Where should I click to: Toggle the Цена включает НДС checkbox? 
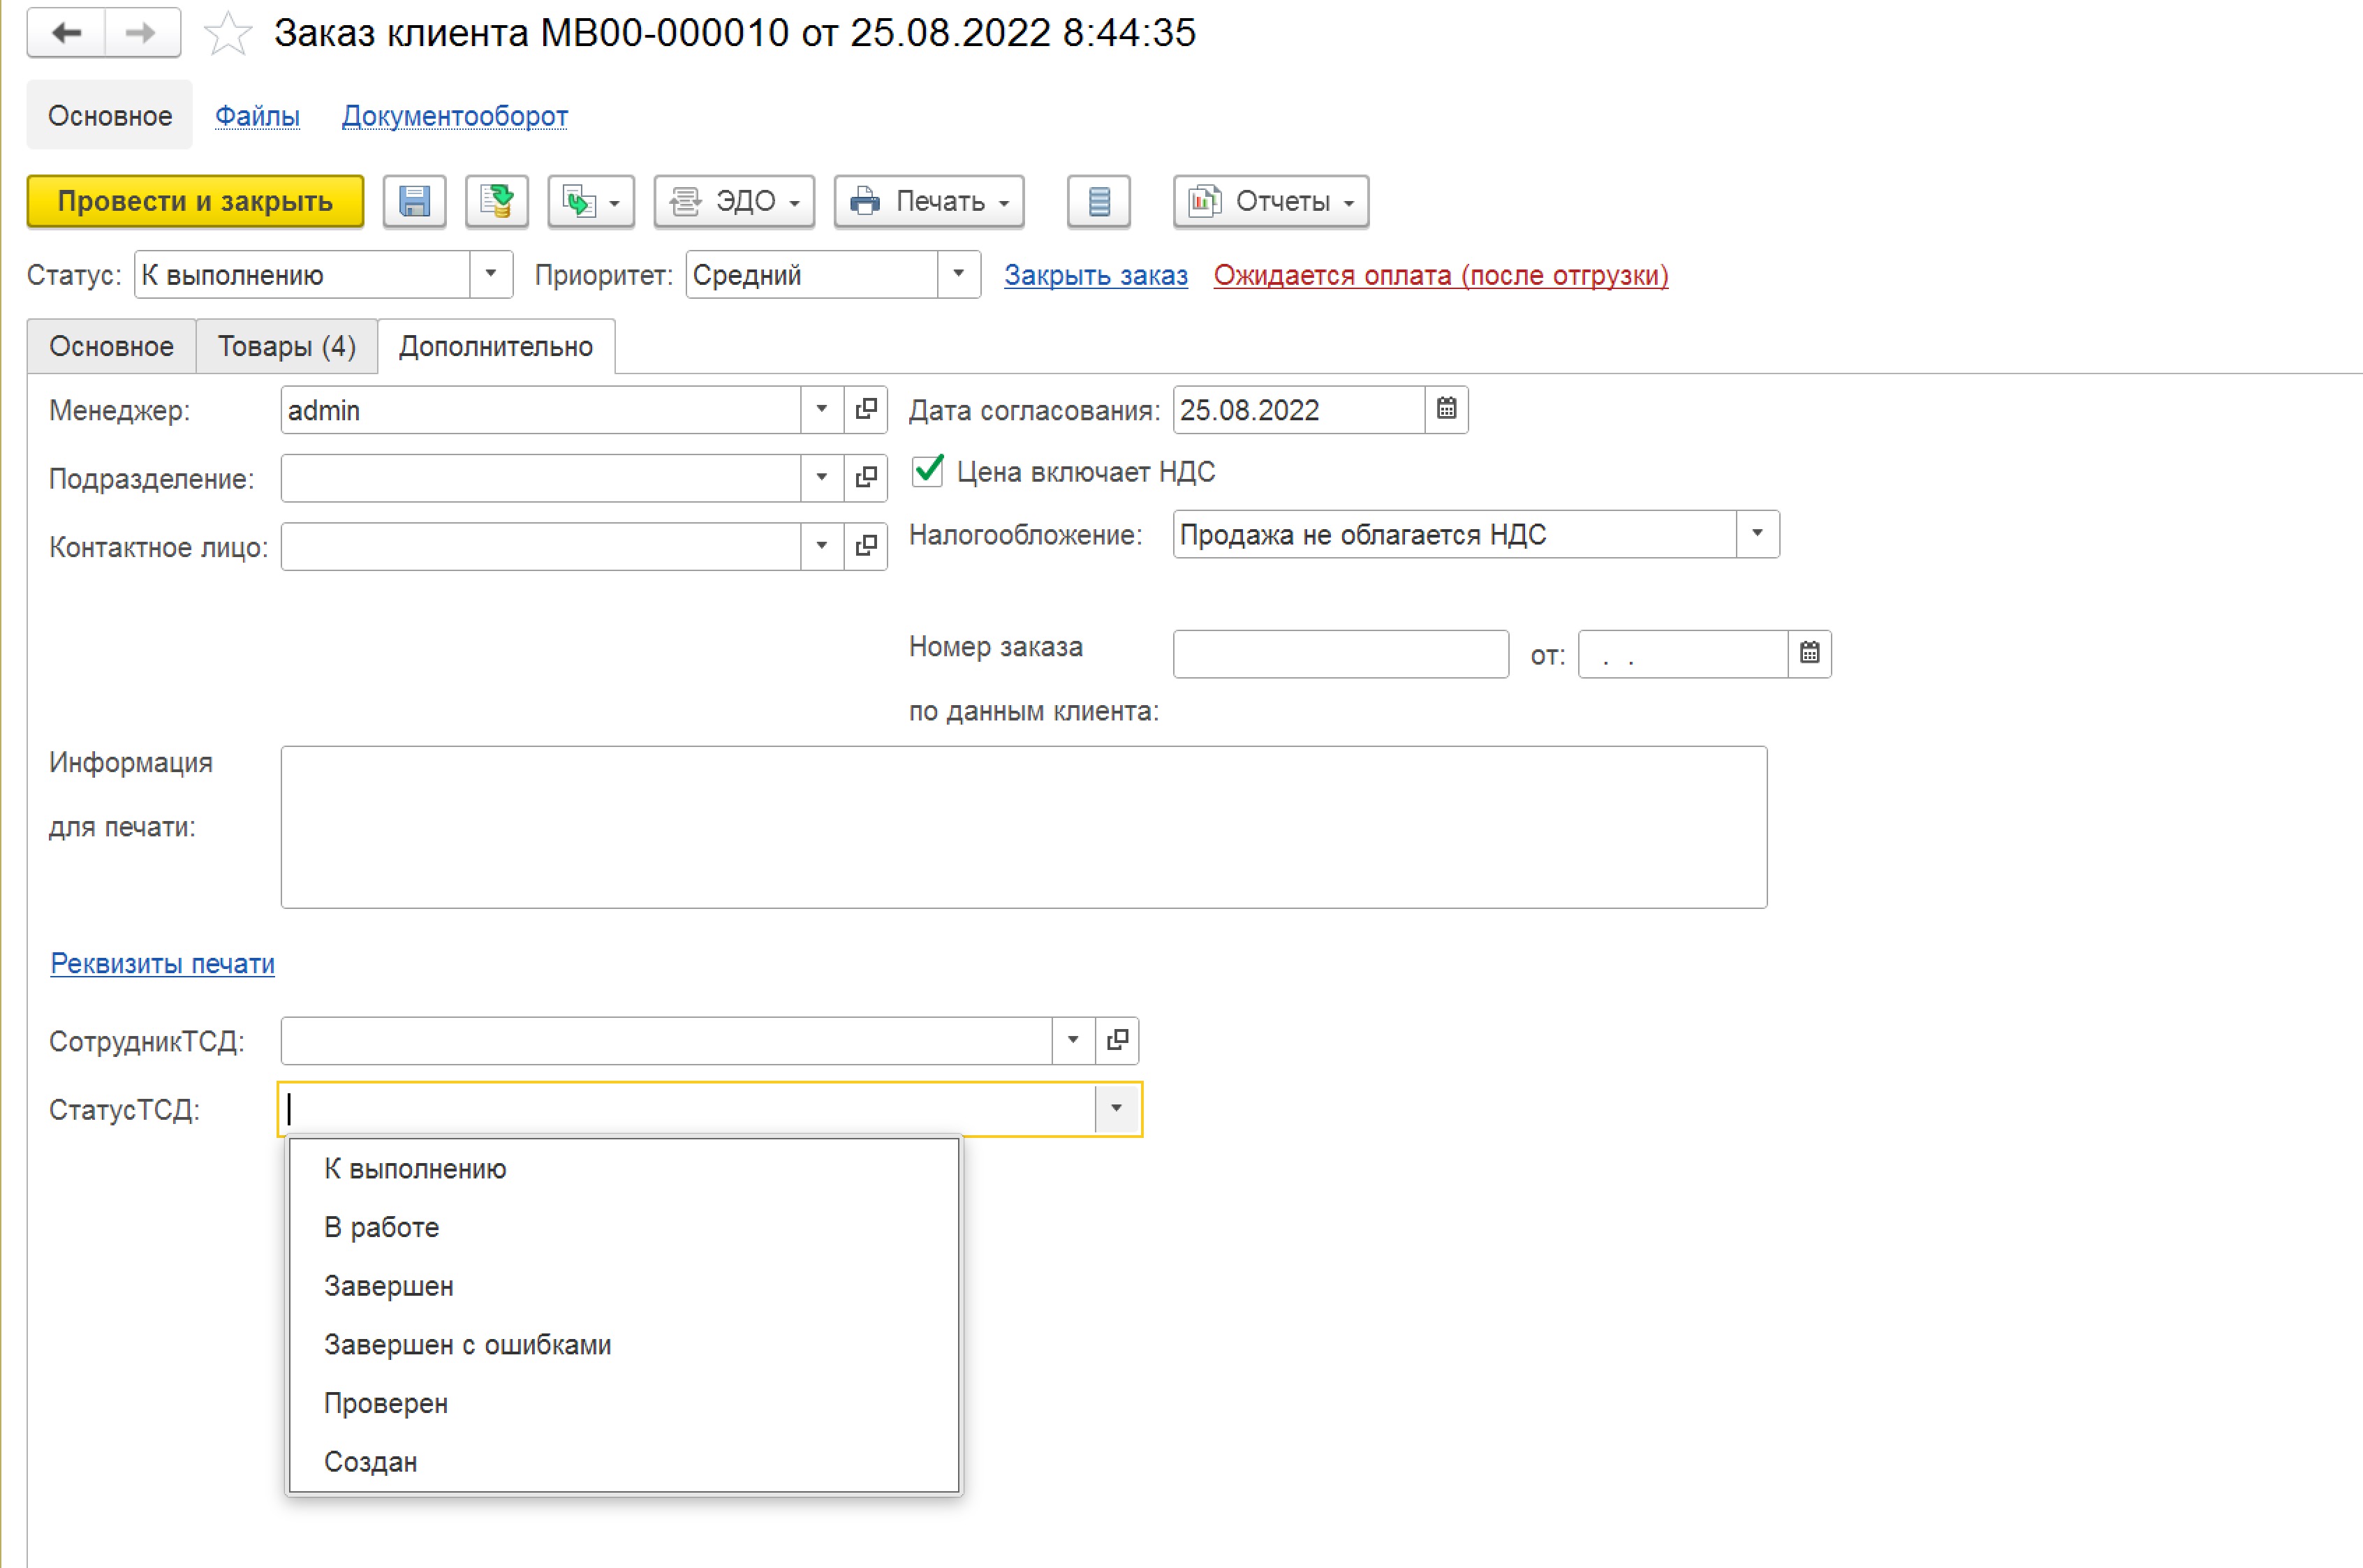[x=928, y=471]
